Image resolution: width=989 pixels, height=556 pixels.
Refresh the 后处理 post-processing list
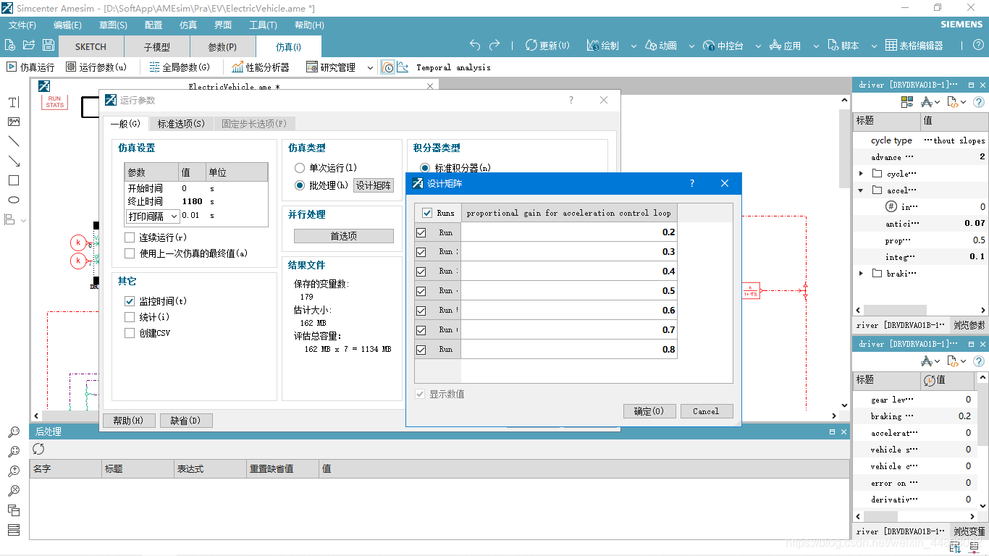(38, 449)
